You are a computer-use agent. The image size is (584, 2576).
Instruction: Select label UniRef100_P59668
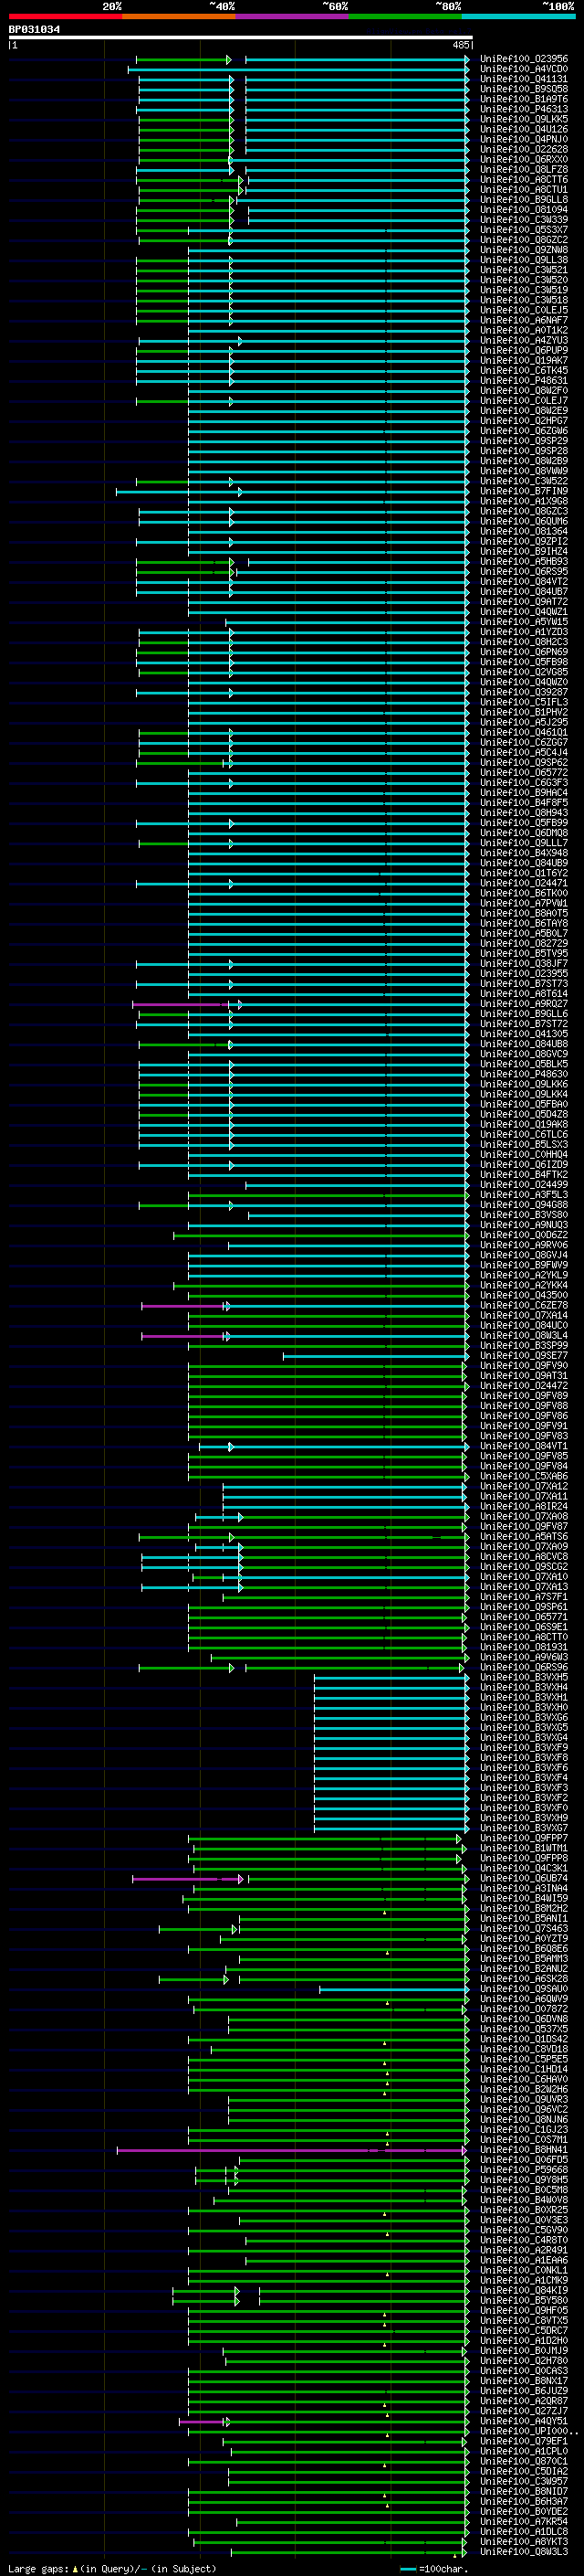pos(523,2170)
